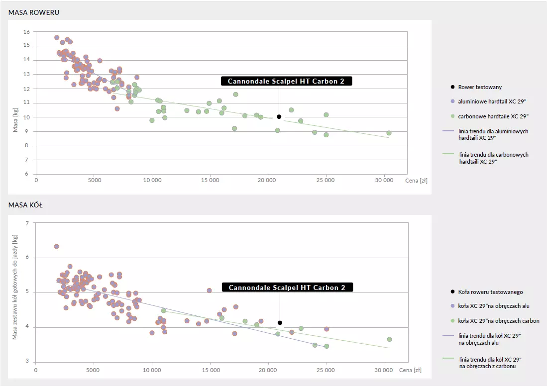
Task: Click the 'koła XC 29"na obręczach carbon' legend entry
Action: point(499,321)
